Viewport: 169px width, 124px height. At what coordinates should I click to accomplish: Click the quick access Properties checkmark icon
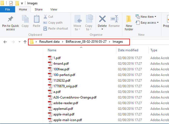coord(11,3)
